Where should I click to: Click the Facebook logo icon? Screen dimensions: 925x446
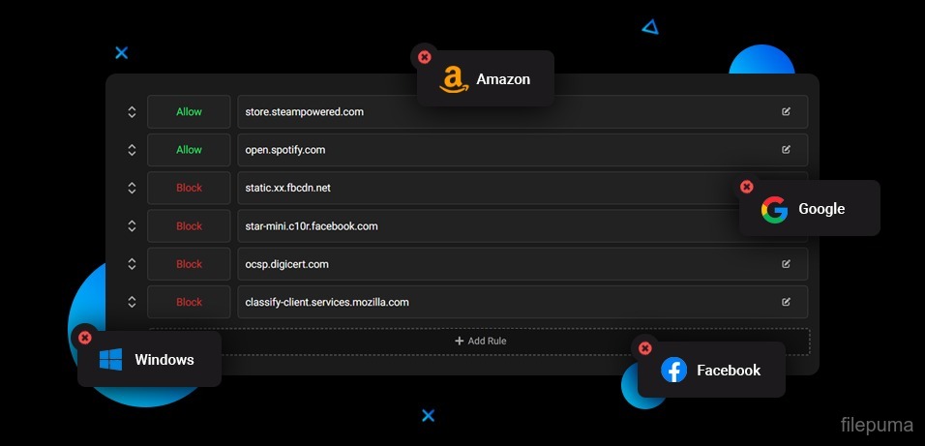click(x=673, y=370)
